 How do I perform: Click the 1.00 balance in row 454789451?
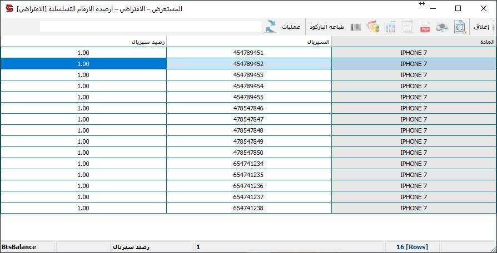83,53
